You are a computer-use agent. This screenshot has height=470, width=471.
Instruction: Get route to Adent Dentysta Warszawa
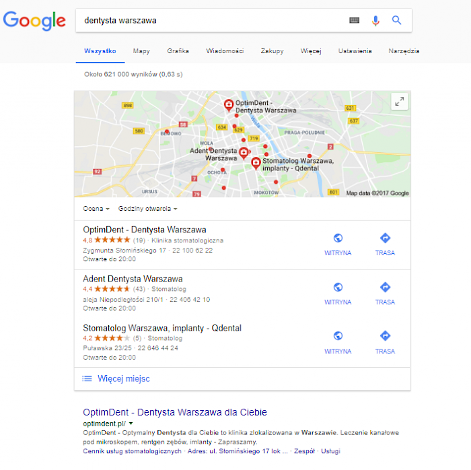(385, 292)
